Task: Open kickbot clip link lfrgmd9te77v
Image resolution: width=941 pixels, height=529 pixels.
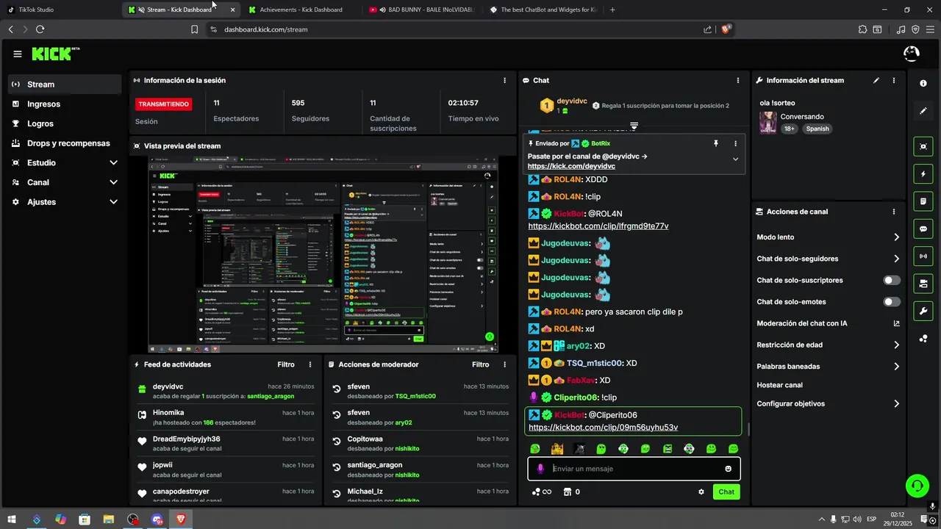Action: tap(598, 226)
